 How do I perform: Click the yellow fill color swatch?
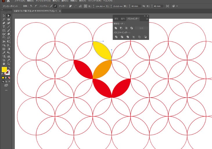(4, 70)
